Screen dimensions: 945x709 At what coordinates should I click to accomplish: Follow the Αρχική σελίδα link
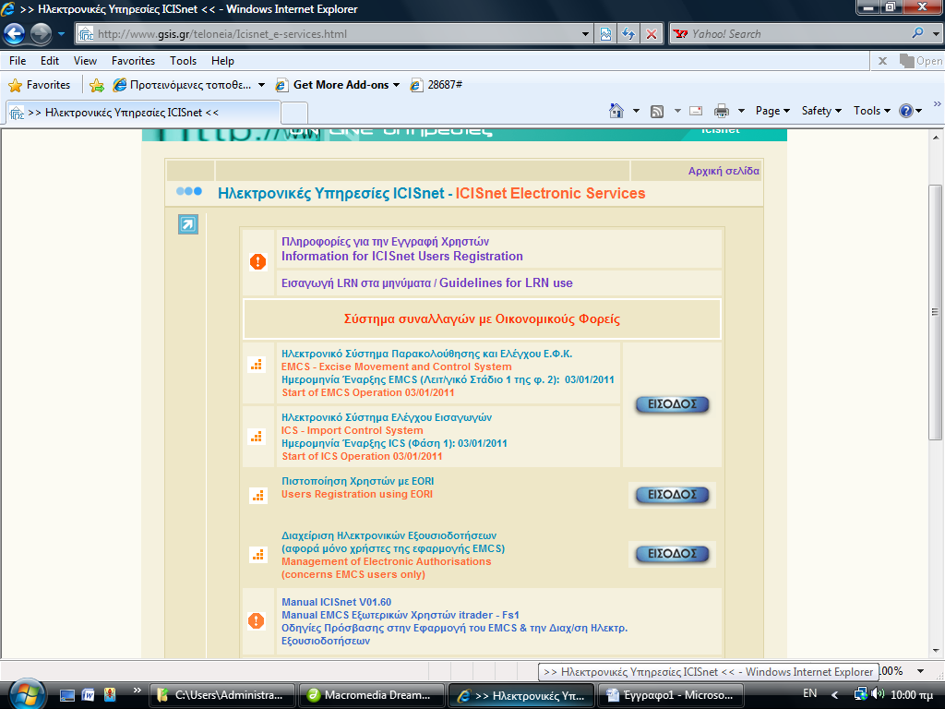724,171
